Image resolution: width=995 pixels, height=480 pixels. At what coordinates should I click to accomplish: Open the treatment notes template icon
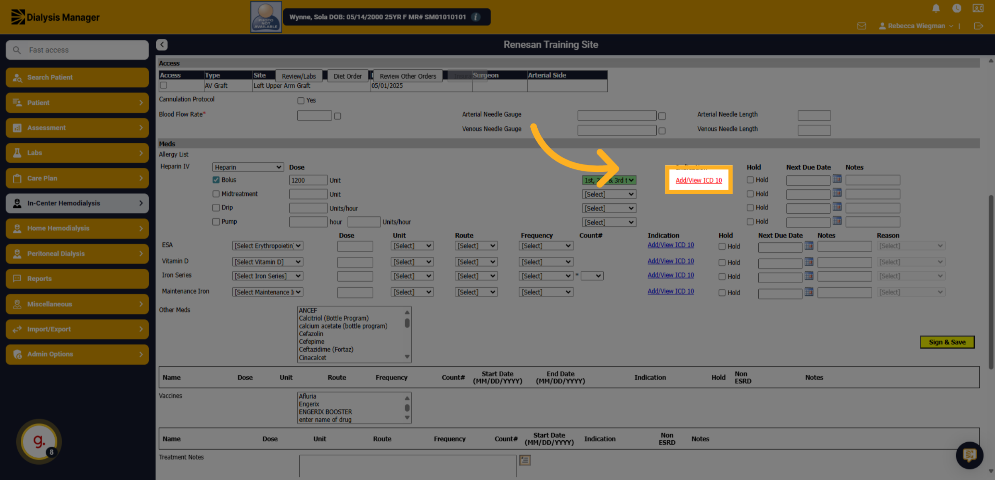[x=525, y=460]
